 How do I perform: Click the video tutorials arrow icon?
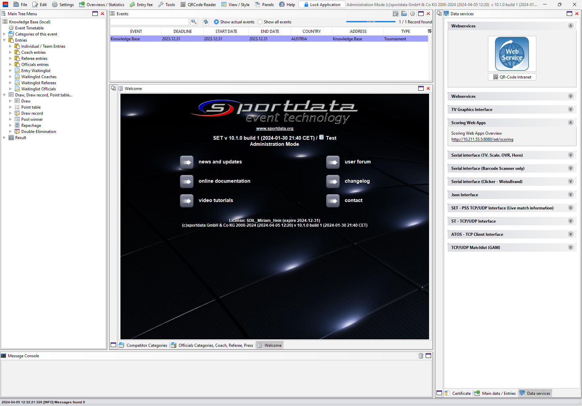point(187,201)
